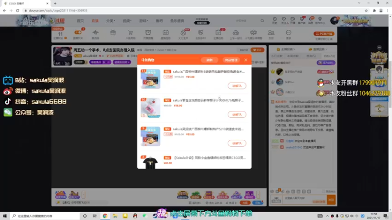Click 讲解TA for the ¥95.00 product
The image size is (392, 220).
click(237, 86)
